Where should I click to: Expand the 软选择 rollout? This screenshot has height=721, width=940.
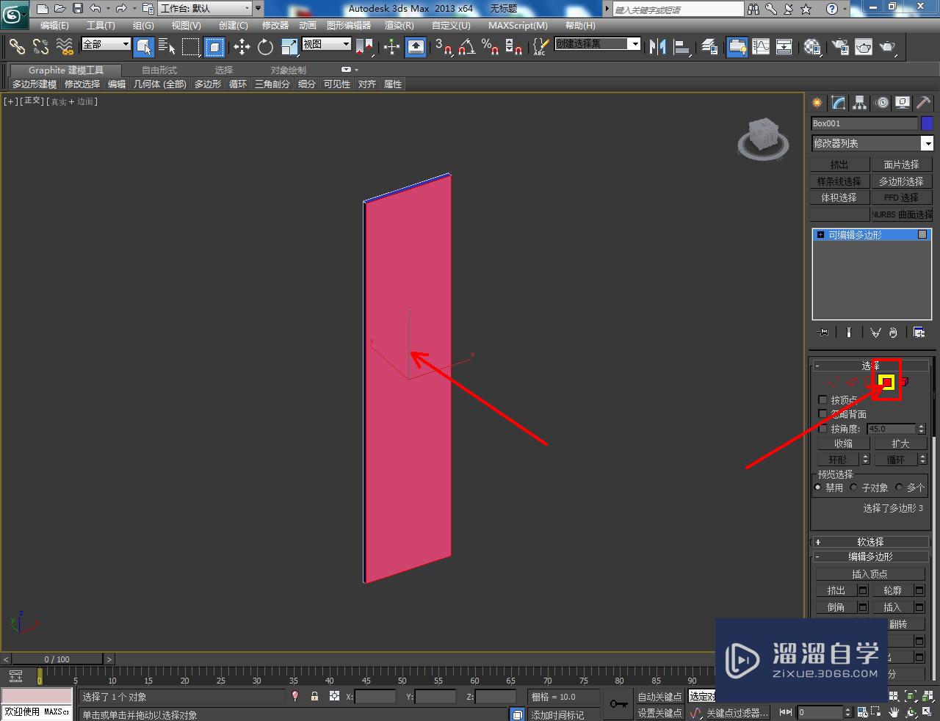pos(870,542)
